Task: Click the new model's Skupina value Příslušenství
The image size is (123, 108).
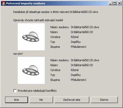Action: (x=78, y=80)
